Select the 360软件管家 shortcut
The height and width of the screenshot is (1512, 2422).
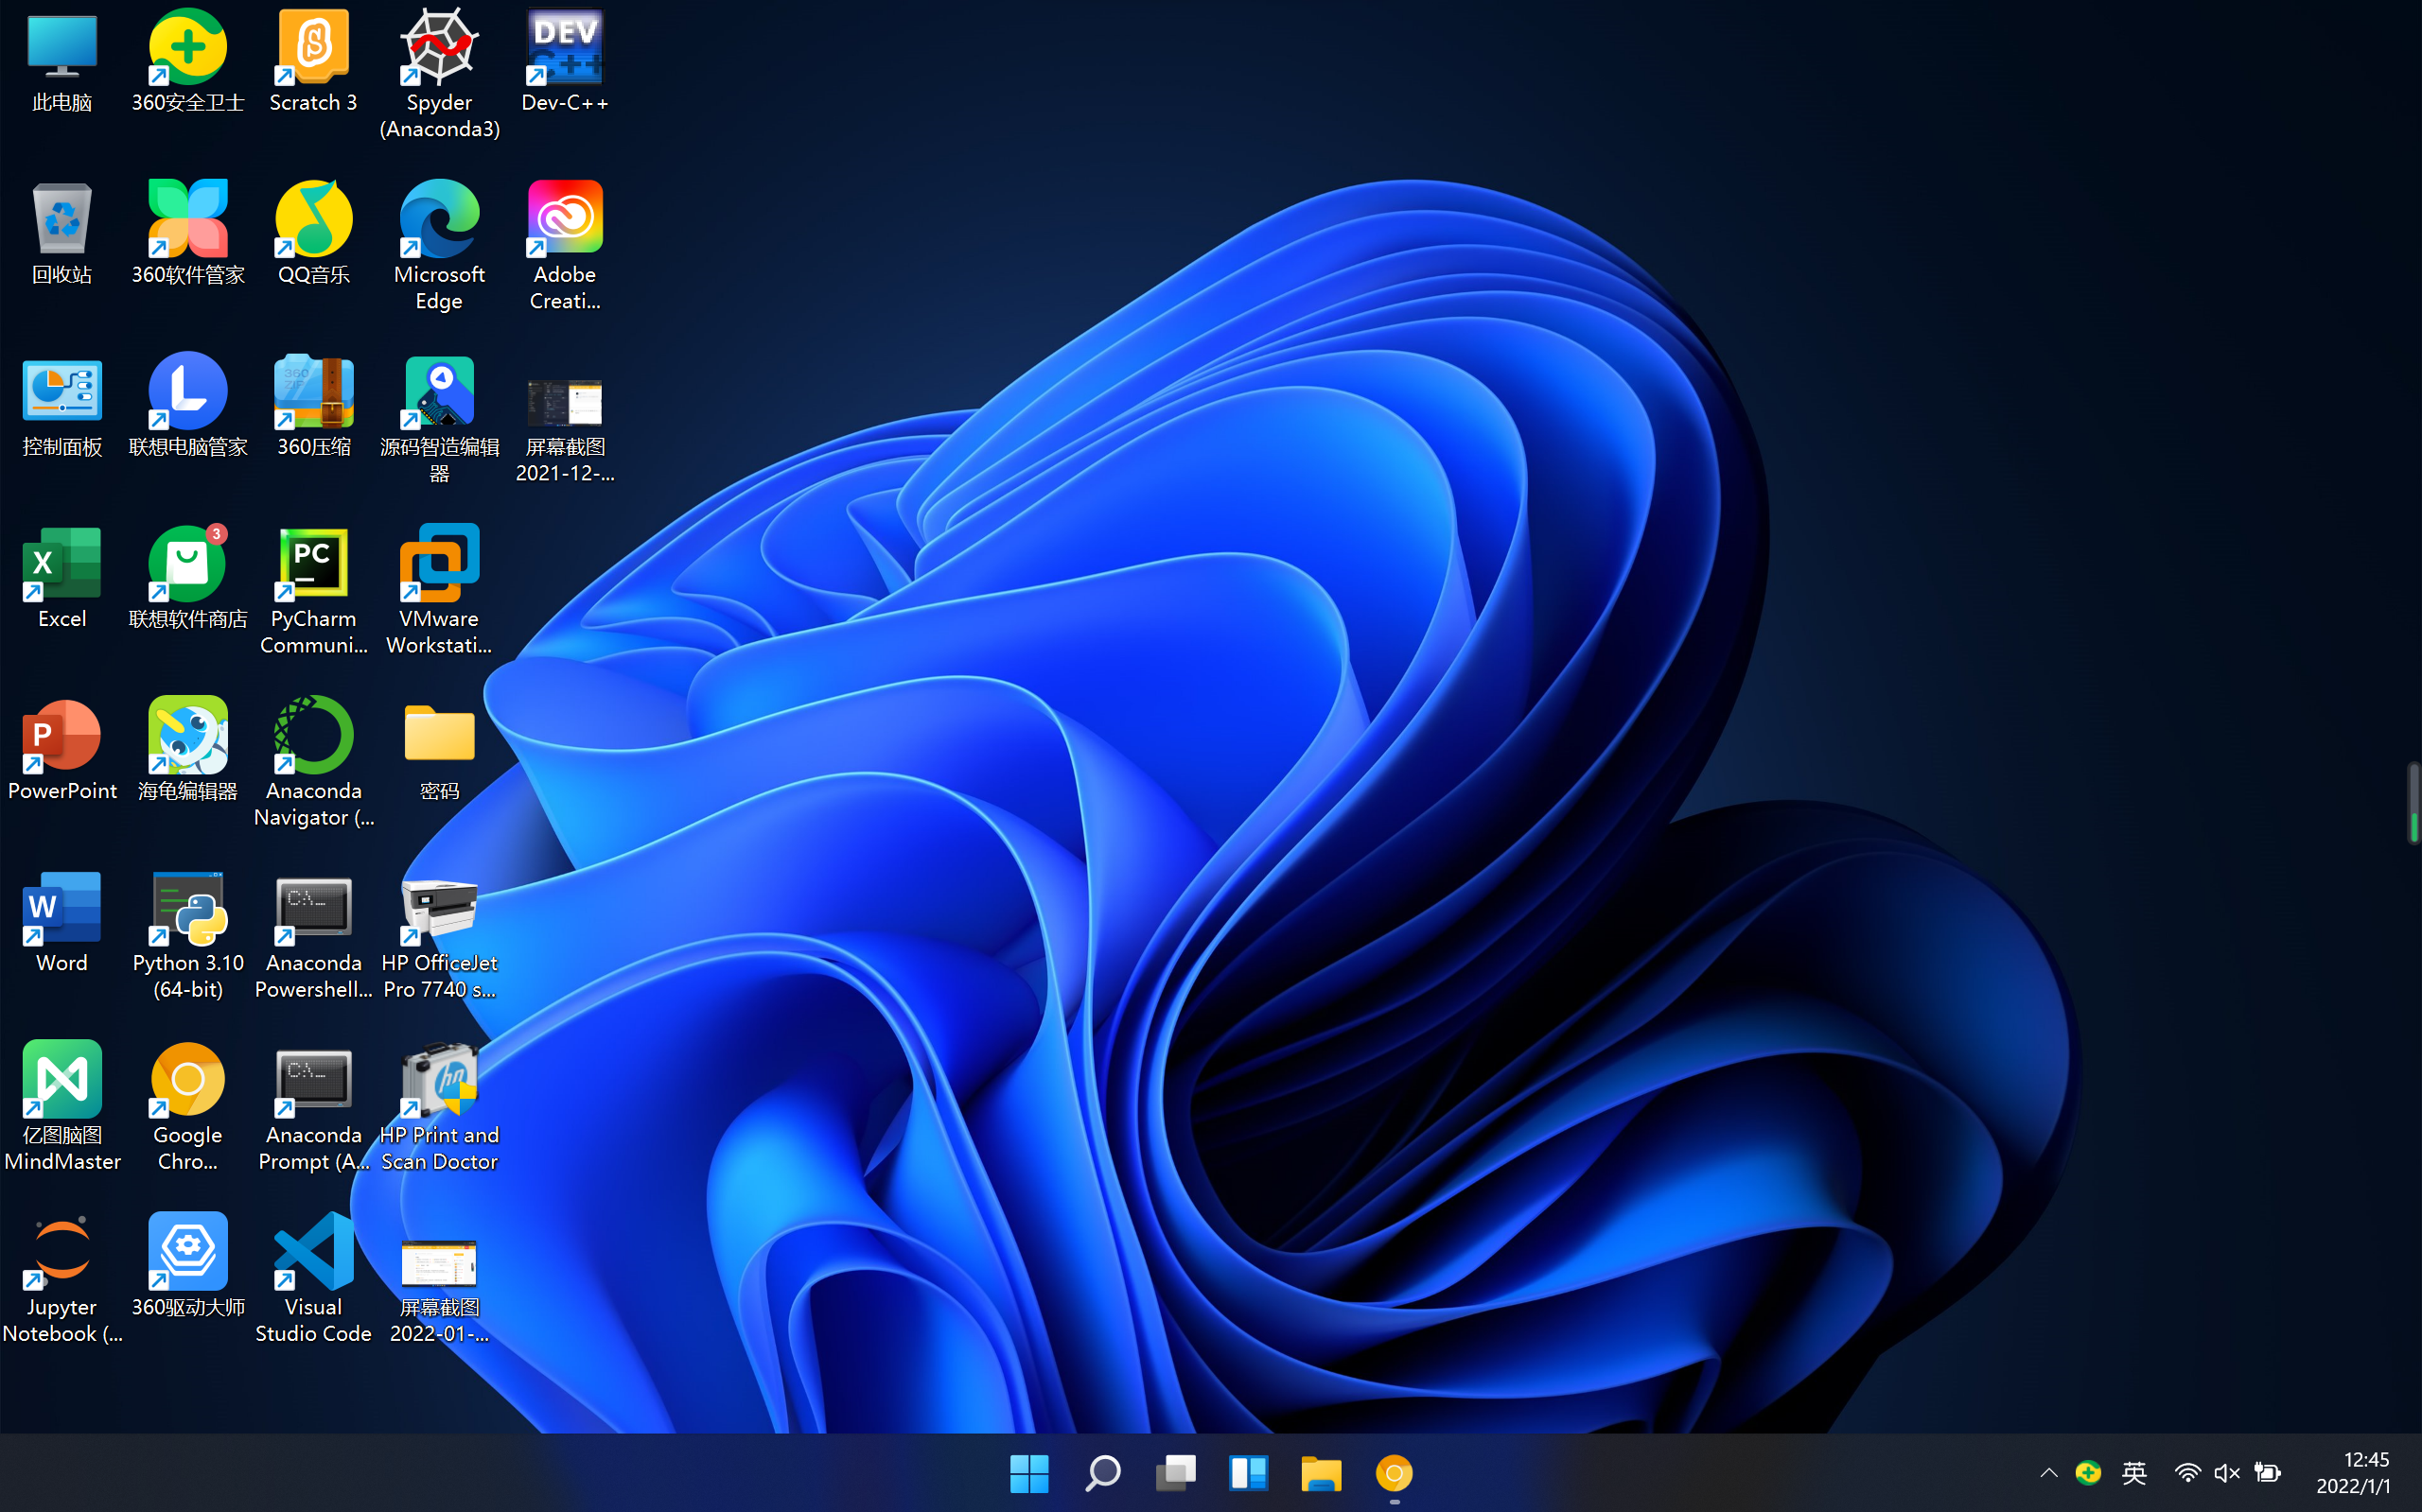pyautogui.click(x=188, y=234)
